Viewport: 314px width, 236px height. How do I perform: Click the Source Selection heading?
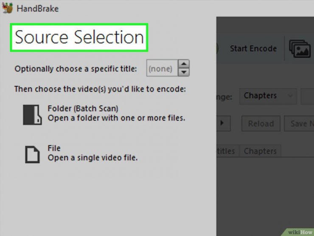(79, 37)
